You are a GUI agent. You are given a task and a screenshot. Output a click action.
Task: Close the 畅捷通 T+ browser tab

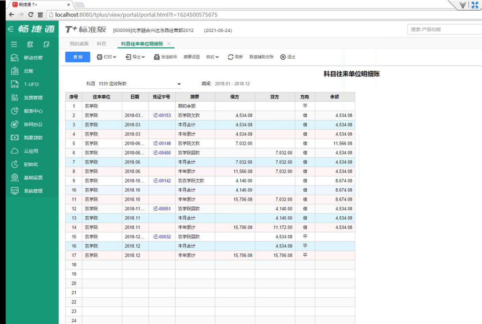tap(68, 5)
